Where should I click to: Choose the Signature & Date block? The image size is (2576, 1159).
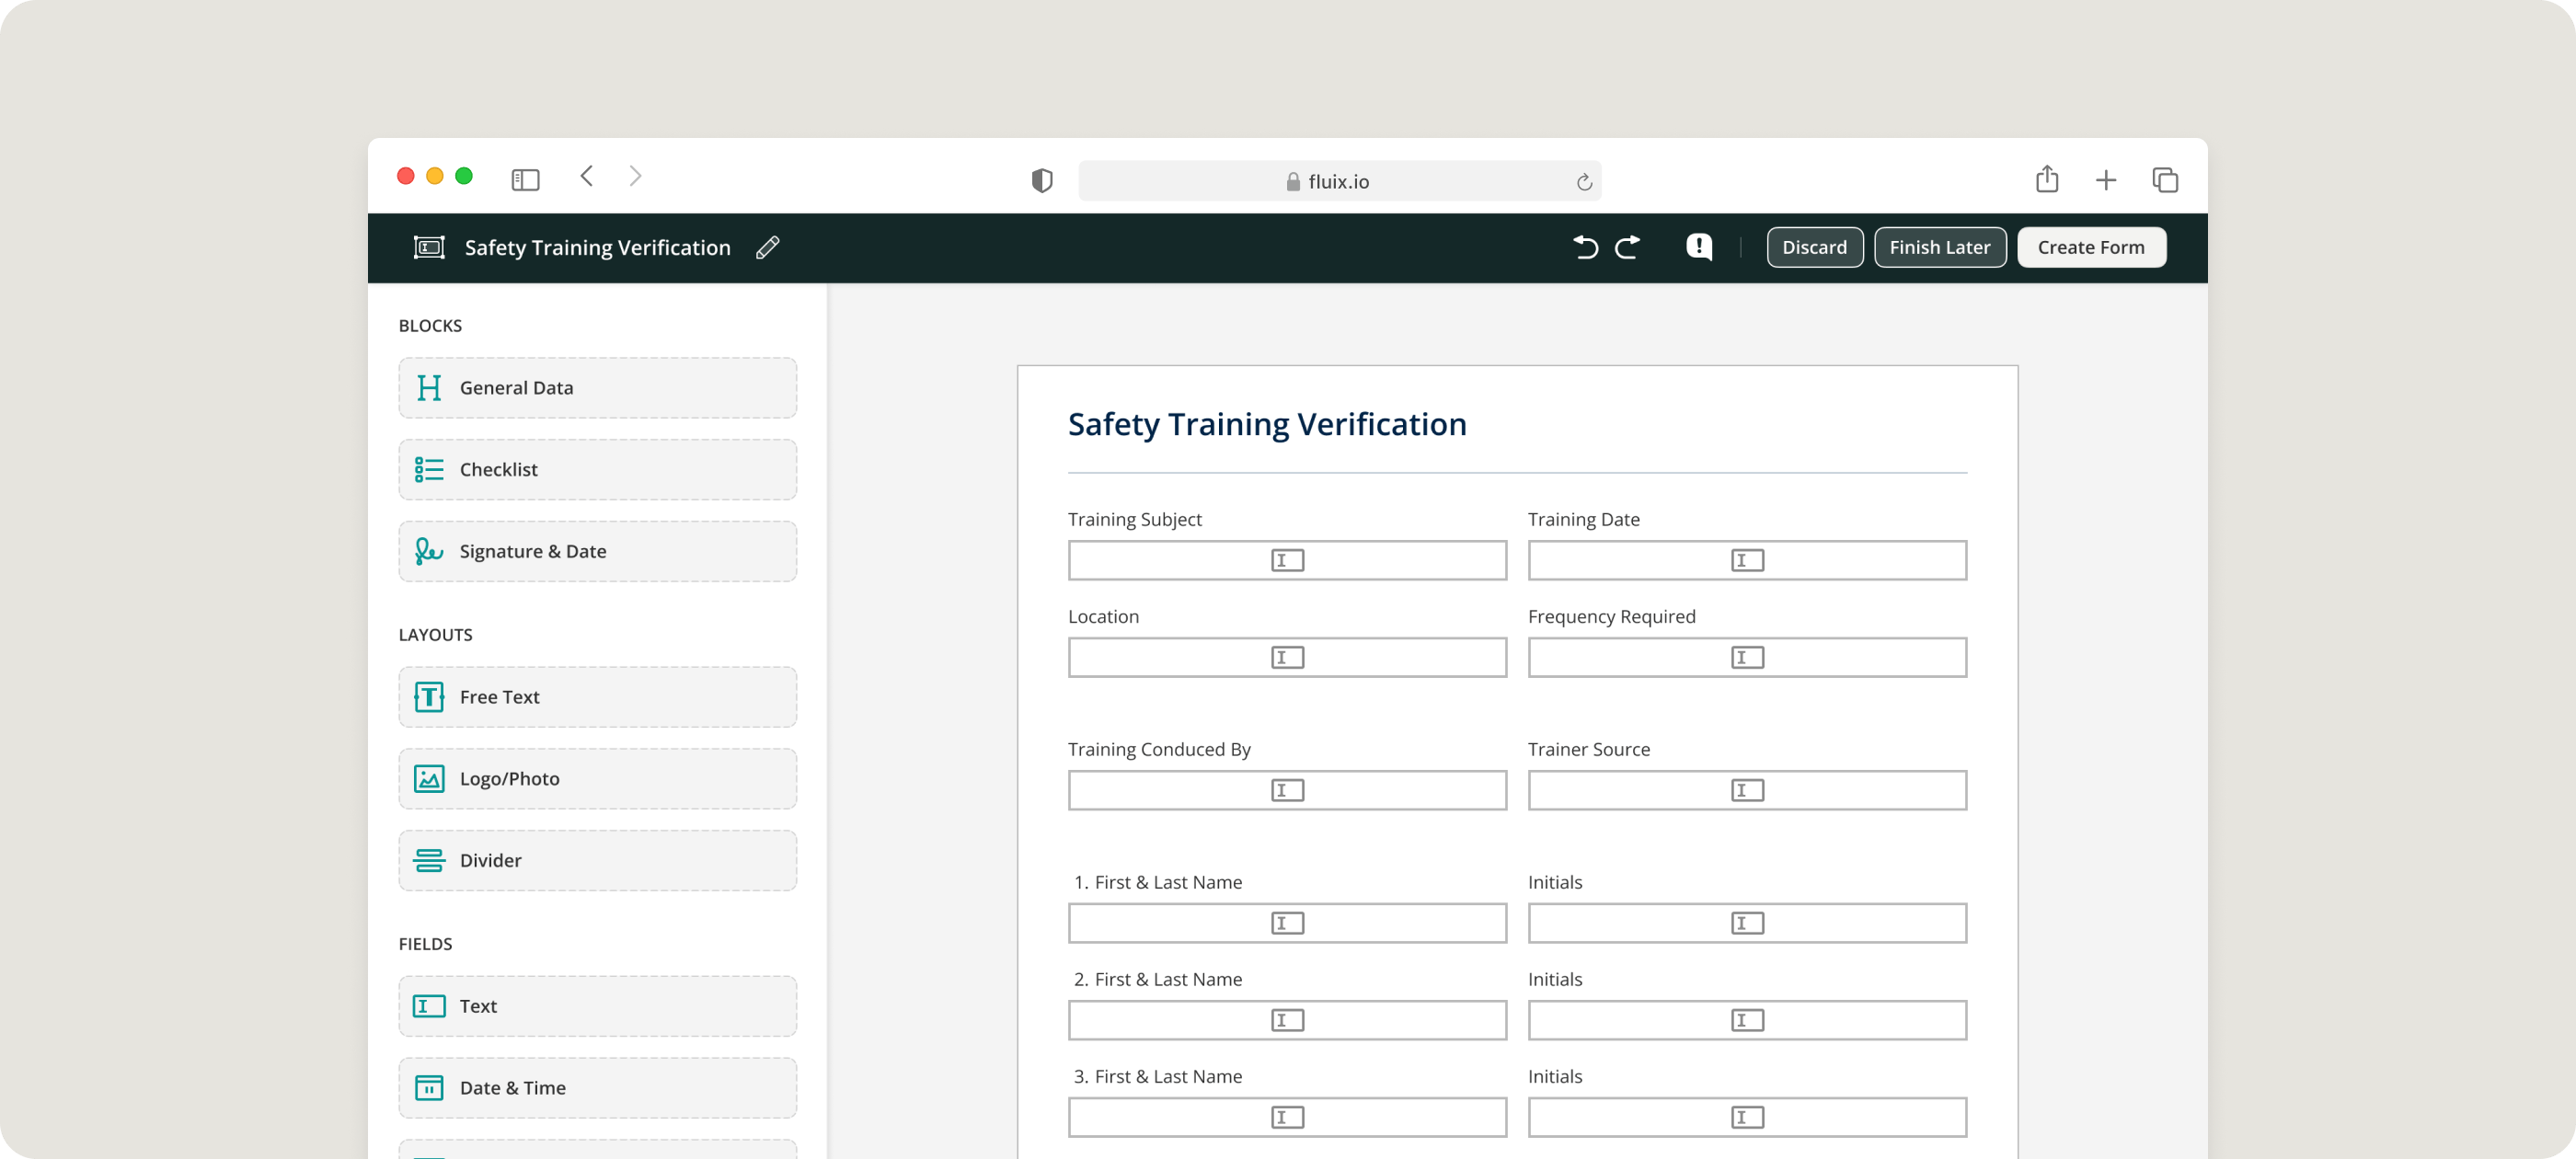pyautogui.click(x=597, y=551)
